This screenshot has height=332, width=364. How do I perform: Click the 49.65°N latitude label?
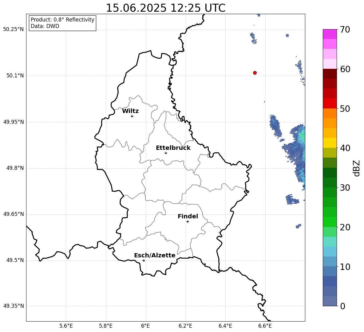[14, 214]
